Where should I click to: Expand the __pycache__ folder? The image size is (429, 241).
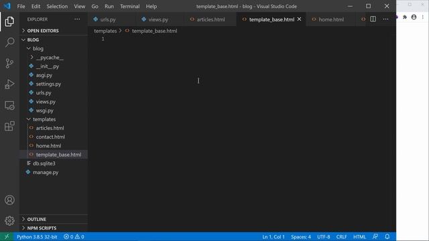[54, 58]
